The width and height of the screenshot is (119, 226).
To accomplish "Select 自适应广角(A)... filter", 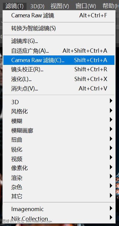I will click(59, 51).
